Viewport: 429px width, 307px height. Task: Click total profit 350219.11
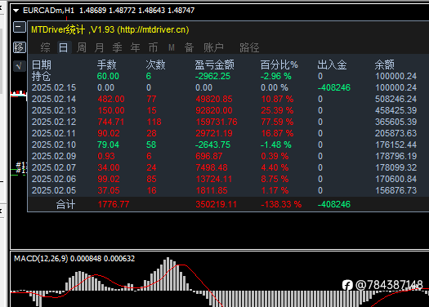click(x=217, y=204)
